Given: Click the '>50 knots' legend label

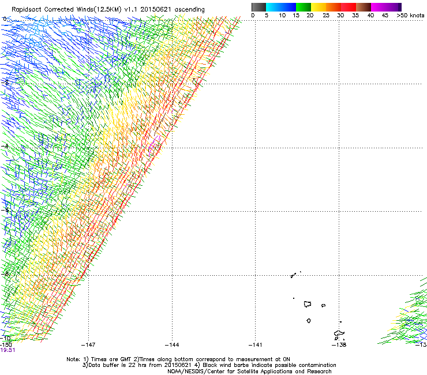Looking at the screenshot, I should tap(410, 15).
